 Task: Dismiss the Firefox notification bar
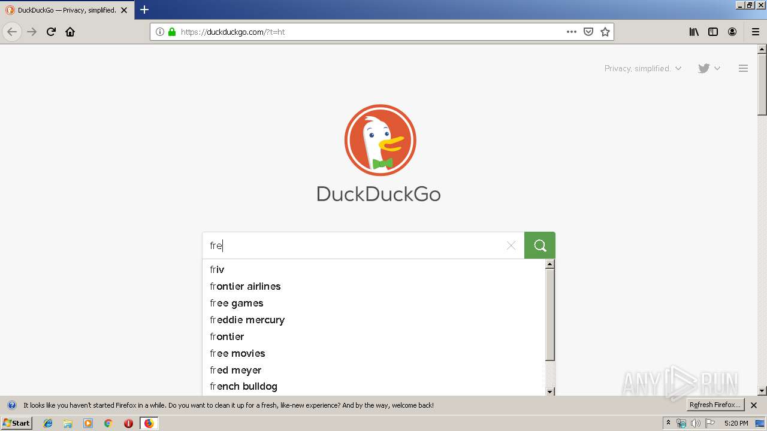pos(754,405)
